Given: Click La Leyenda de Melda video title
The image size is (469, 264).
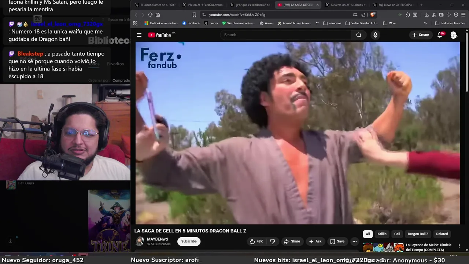Looking at the screenshot, I should pyautogui.click(x=429, y=247).
